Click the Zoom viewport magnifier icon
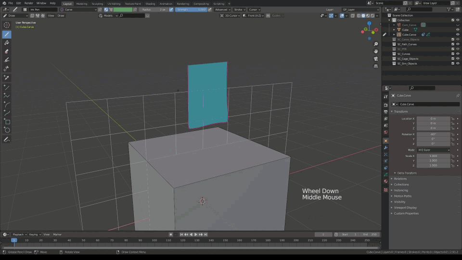This screenshot has width=462, height=260. click(x=376, y=43)
